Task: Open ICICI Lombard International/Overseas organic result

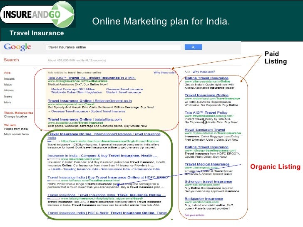Action: (x=104, y=136)
